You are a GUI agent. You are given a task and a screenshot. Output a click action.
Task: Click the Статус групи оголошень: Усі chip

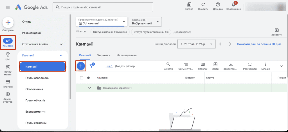point(151,32)
